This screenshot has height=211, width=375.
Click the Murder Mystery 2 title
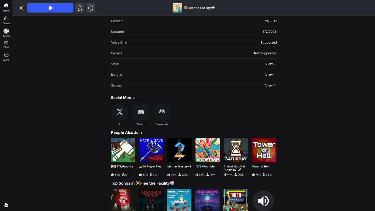point(179,166)
